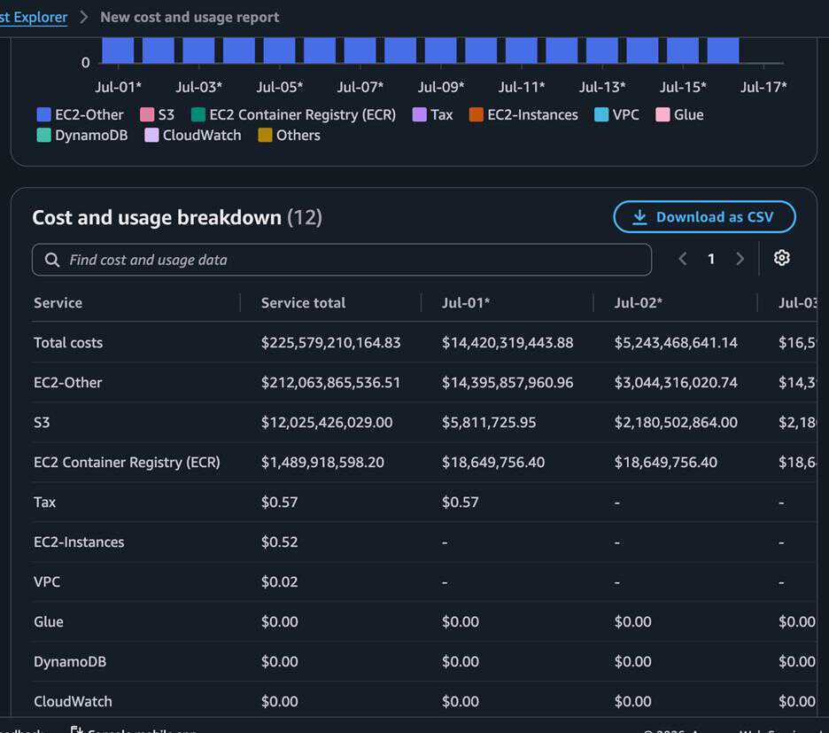This screenshot has width=829, height=733.
Task: Open the Cost Explorer breadcrumb link
Action: (x=33, y=17)
